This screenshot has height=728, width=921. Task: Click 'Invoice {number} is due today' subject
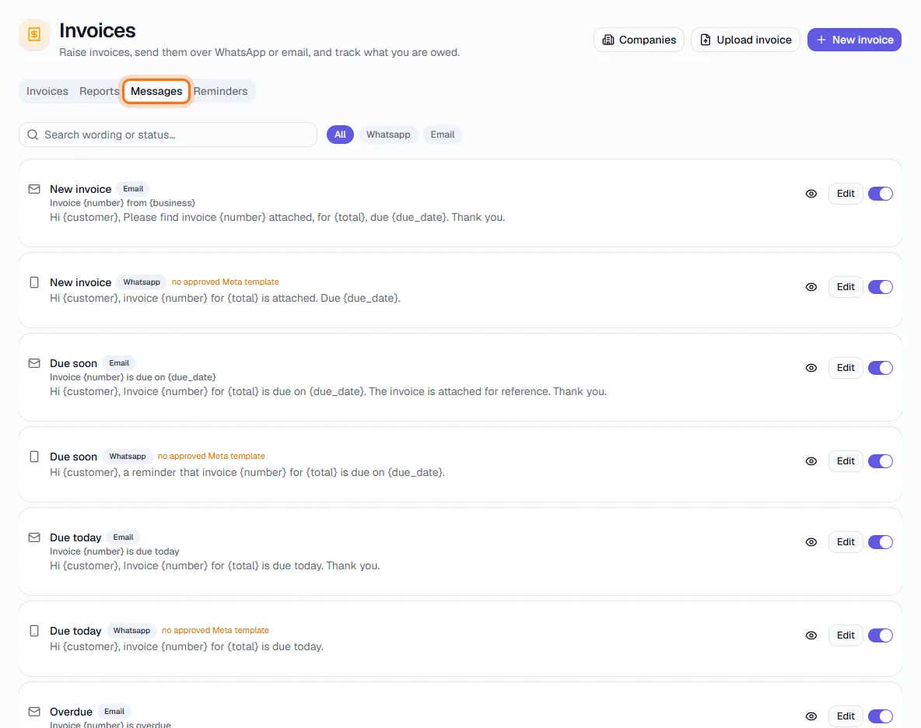(x=114, y=552)
